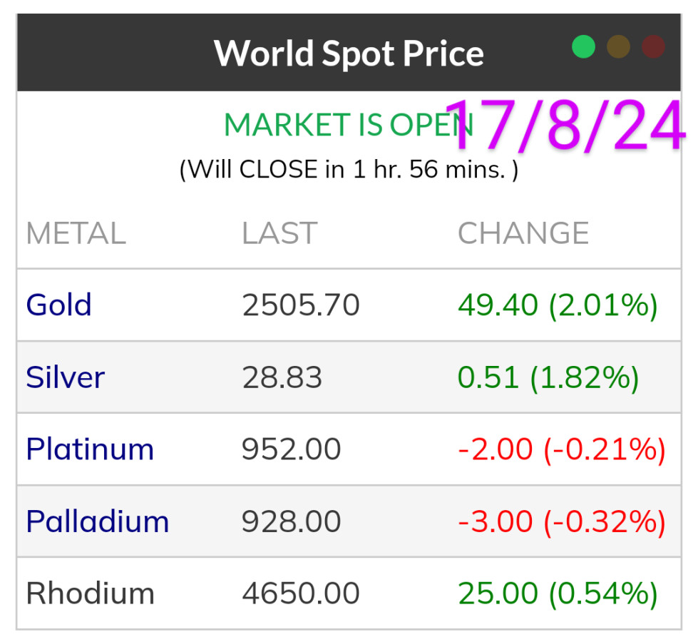Viewport: 698px width, 642px height.
Task: Click the World Spot Price title
Action: [349, 53]
